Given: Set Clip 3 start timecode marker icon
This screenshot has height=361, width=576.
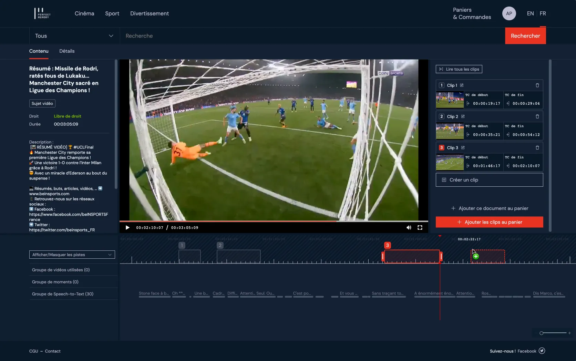Looking at the screenshot, I should (x=468, y=166).
